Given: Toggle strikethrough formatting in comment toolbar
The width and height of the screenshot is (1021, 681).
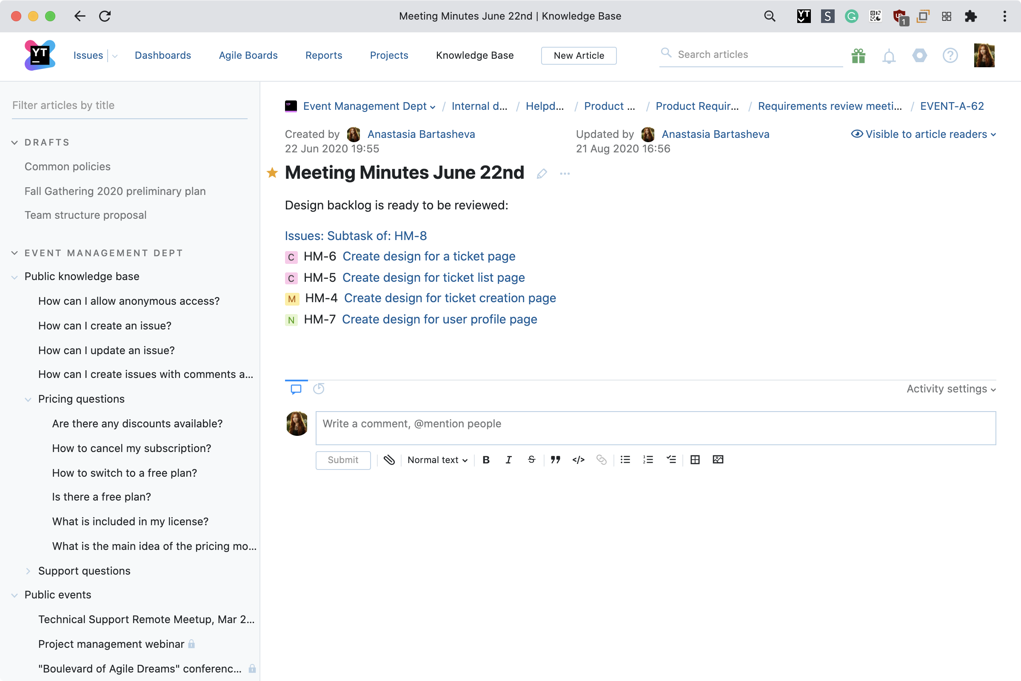Looking at the screenshot, I should tap(531, 460).
